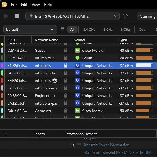This screenshot has height=157, width=157.
Task: Select BSSID 82:69:1A:B... cell
Action: 17,58
